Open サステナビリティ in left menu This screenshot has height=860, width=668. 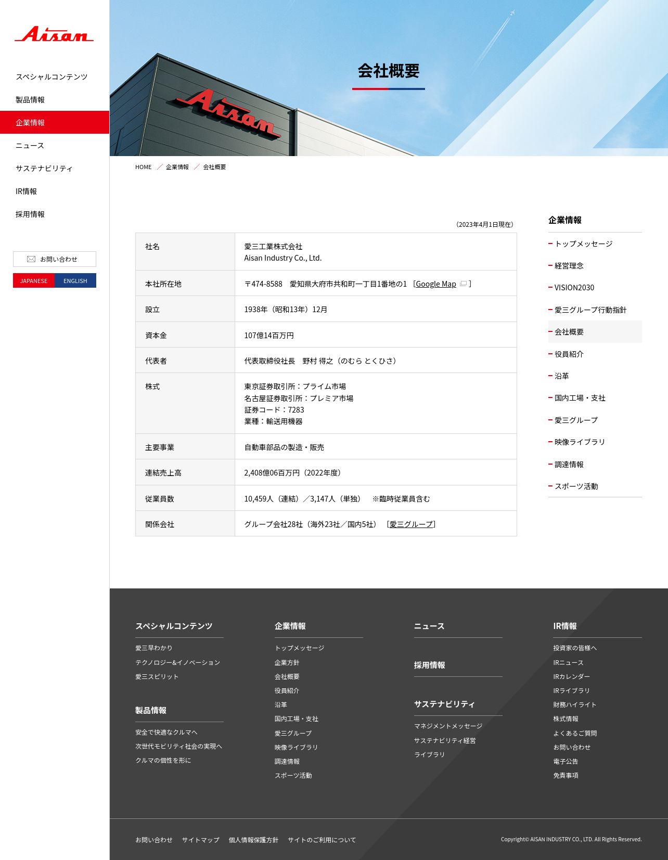point(55,168)
